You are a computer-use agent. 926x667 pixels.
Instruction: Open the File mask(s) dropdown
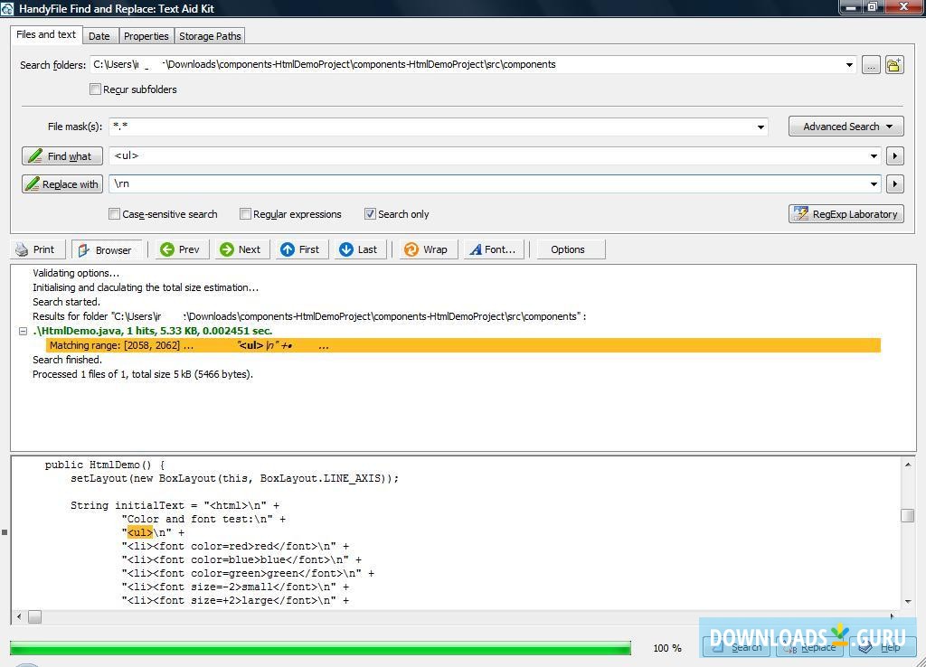tap(760, 127)
